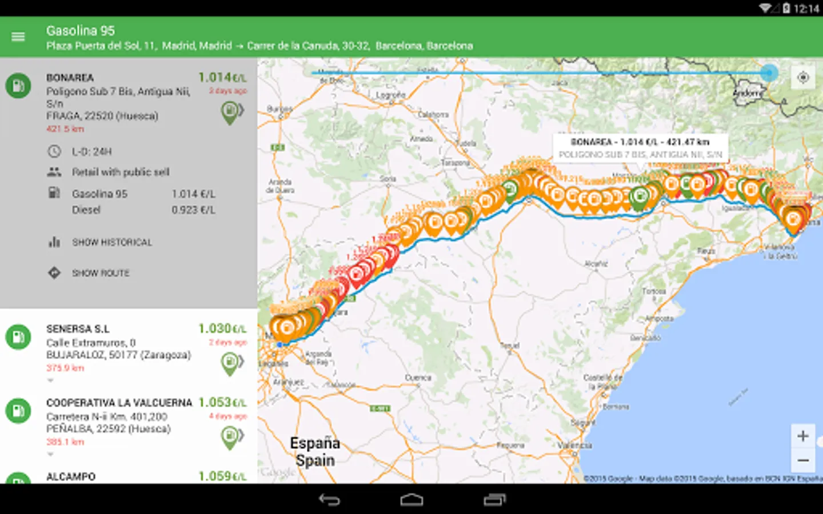Click the 421.5 km distance text

tap(65, 129)
